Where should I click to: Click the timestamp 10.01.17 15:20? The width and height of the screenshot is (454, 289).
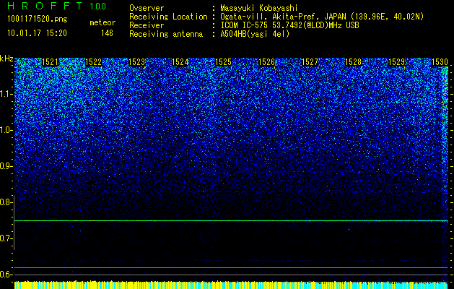click(37, 33)
